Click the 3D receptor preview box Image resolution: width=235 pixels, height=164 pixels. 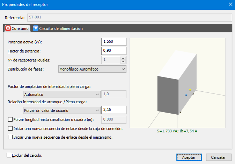tap(177, 82)
